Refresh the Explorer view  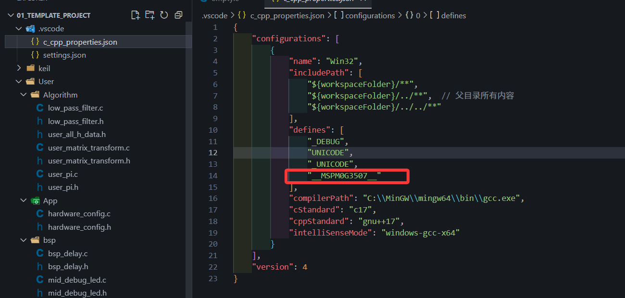[x=164, y=15]
